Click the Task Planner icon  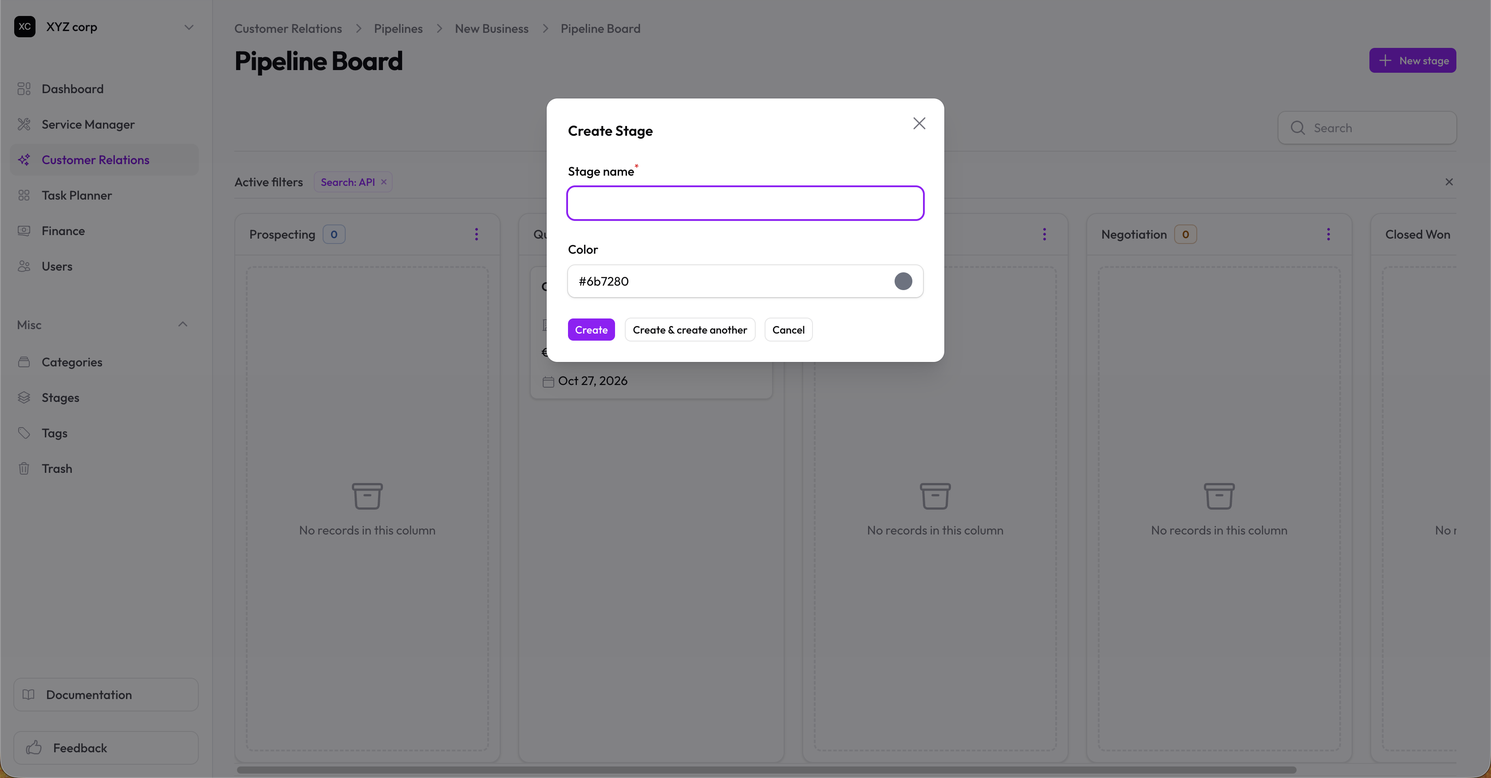(24, 196)
